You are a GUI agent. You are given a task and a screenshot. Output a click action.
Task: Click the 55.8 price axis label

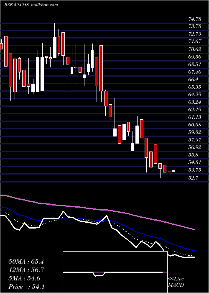tap(193, 155)
